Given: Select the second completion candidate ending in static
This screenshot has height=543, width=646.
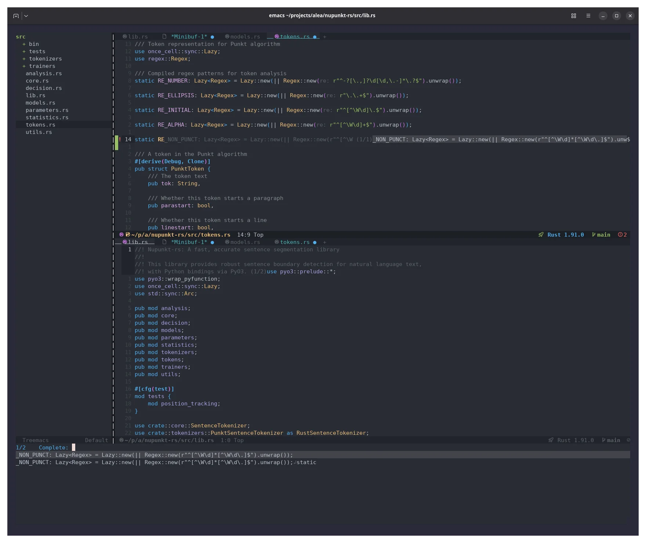Looking at the screenshot, I should click(x=166, y=462).
